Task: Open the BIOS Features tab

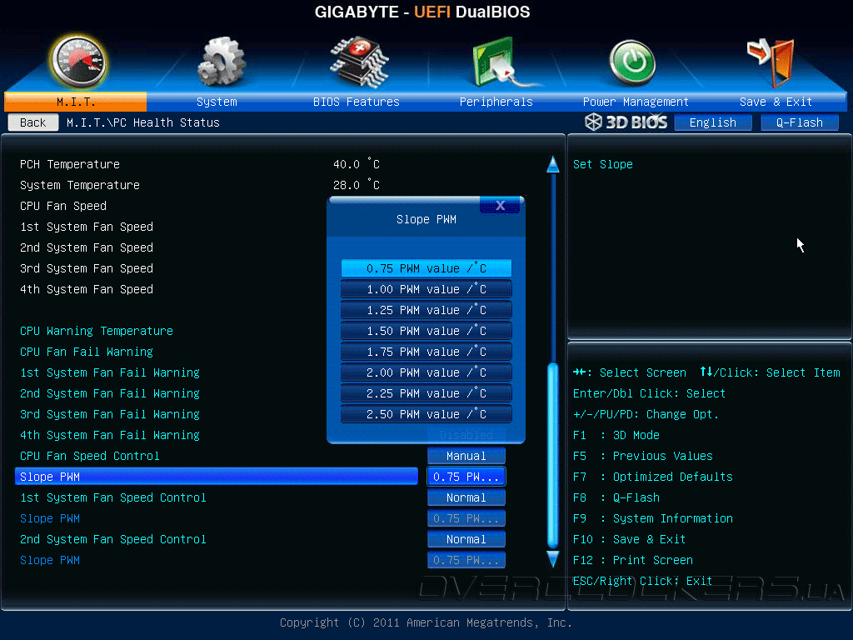Action: click(x=356, y=102)
